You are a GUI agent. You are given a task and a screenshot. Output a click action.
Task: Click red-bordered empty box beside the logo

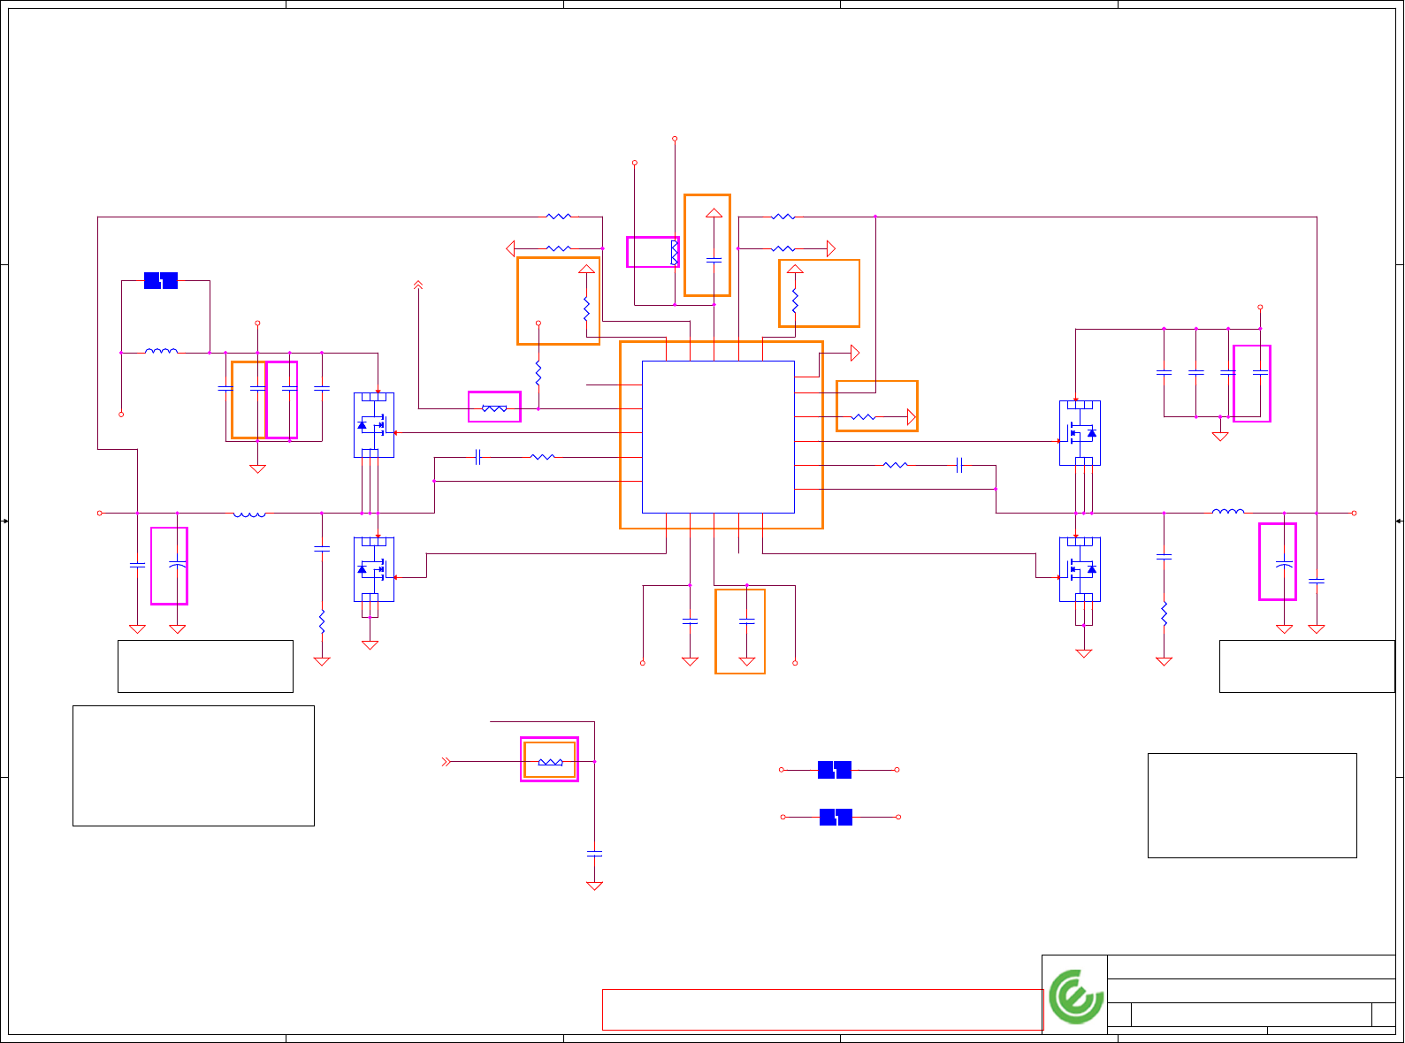click(x=822, y=1009)
